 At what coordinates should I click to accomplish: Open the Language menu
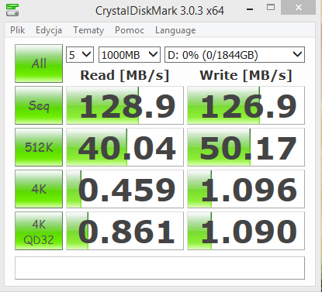click(x=175, y=30)
